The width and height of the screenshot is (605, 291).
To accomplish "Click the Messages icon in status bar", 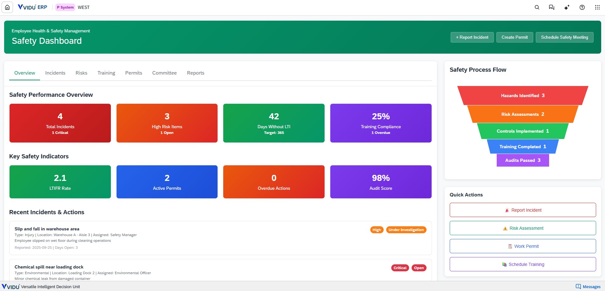I will [x=588, y=287].
